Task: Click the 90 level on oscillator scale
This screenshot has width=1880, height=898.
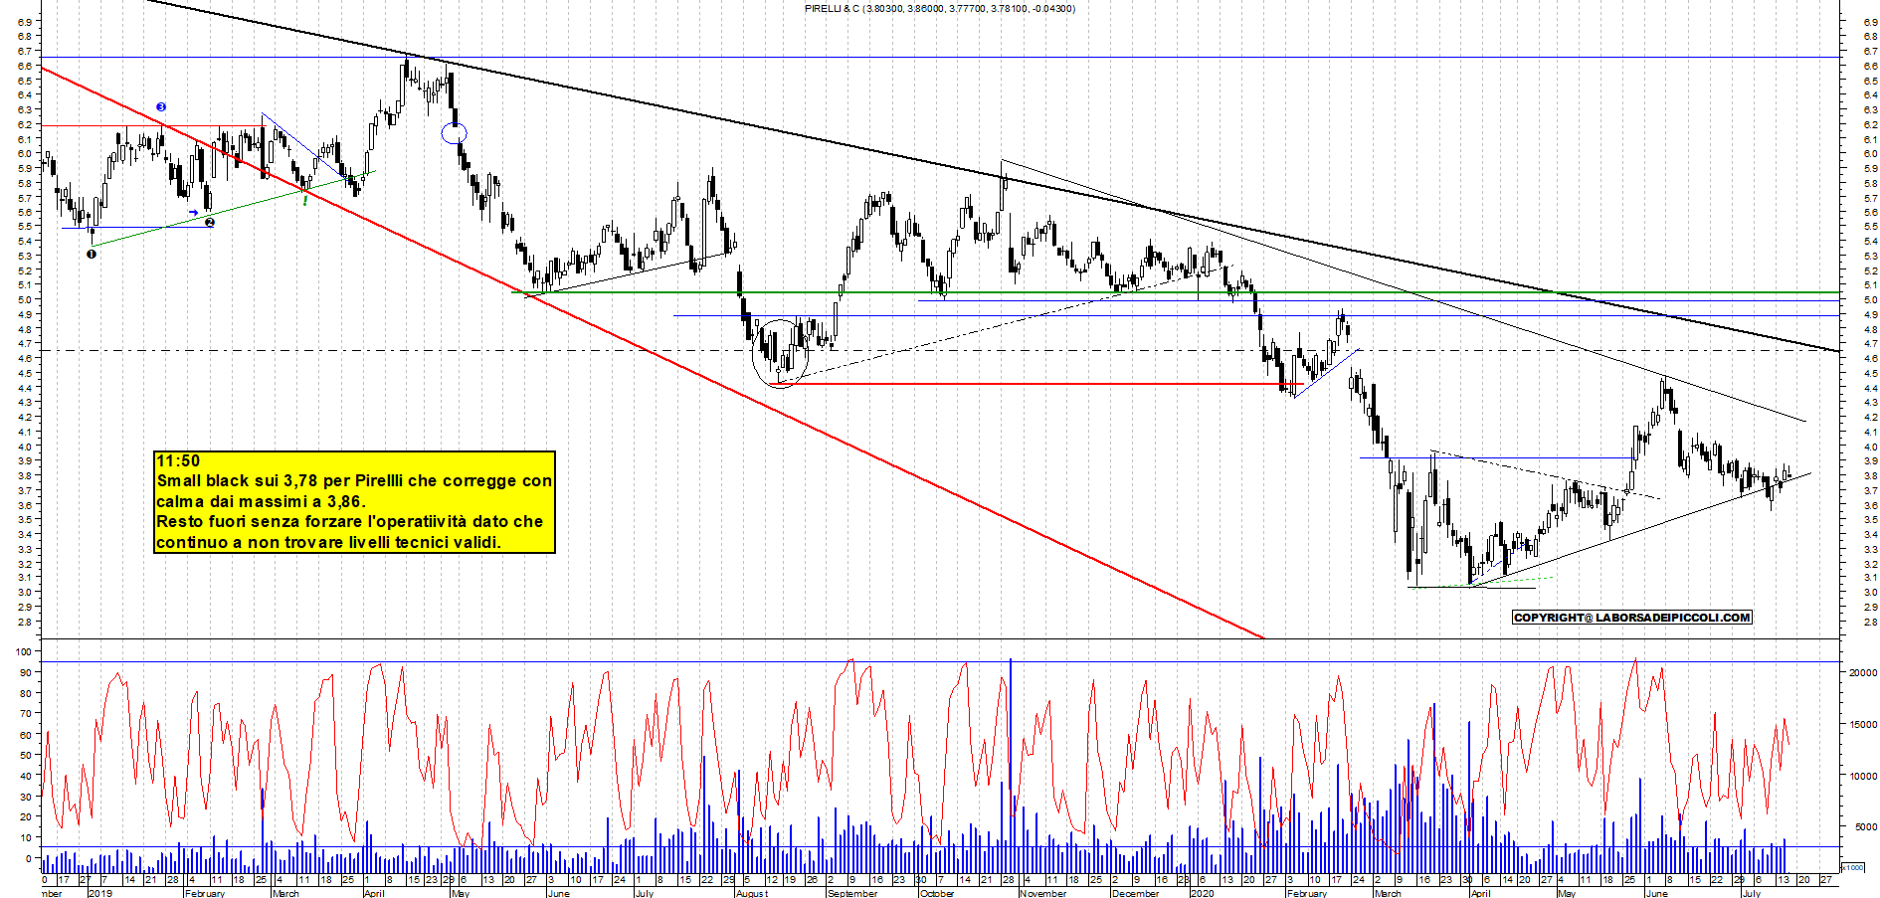Action: [26, 673]
